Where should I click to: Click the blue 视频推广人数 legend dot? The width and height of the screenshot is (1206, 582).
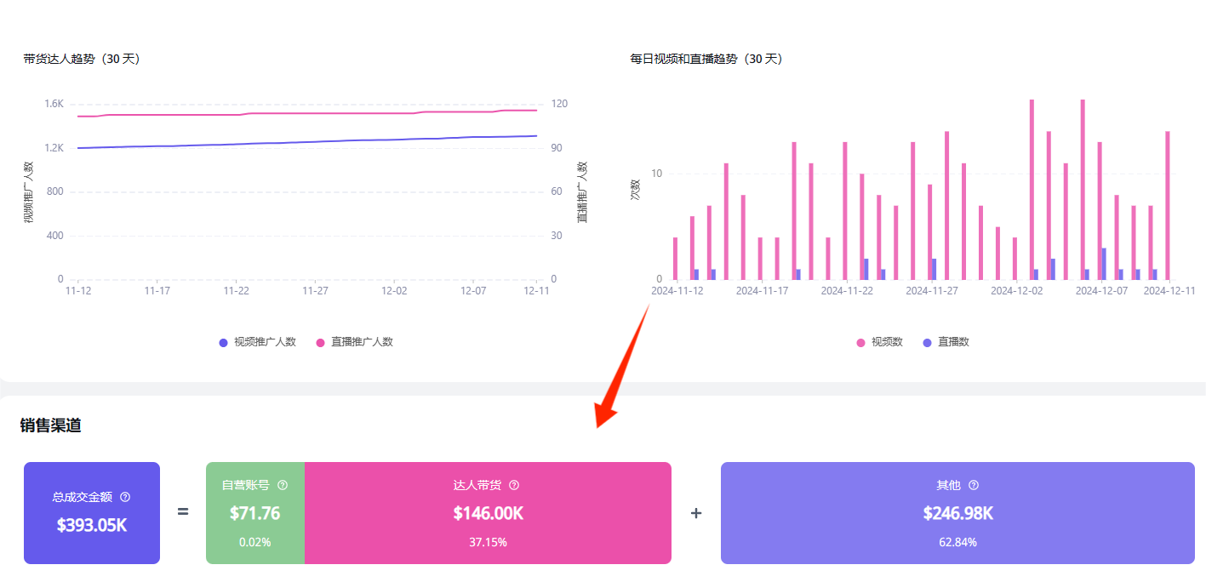(224, 342)
